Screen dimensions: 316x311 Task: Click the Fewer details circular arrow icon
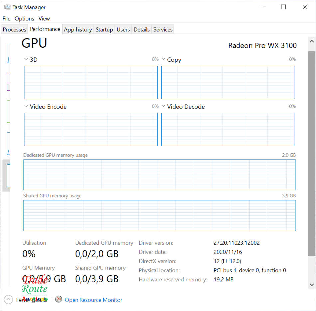(x=9, y=299)
